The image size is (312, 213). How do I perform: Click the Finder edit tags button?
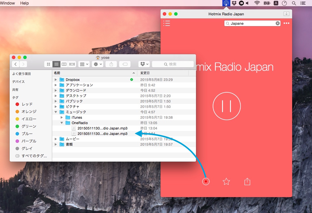pyautogui.click(x=125, y=64)
